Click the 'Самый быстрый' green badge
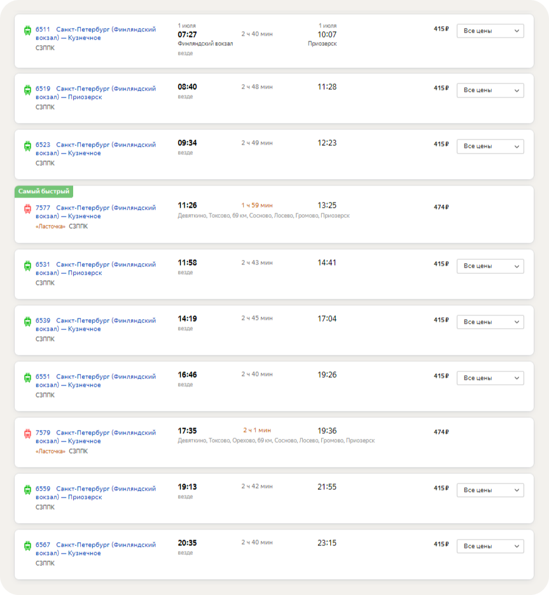 point(44,191)
